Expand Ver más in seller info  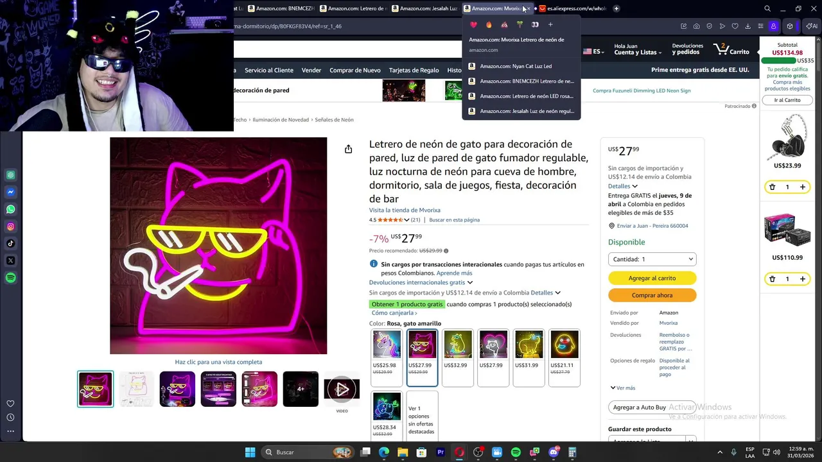(623, 388)
